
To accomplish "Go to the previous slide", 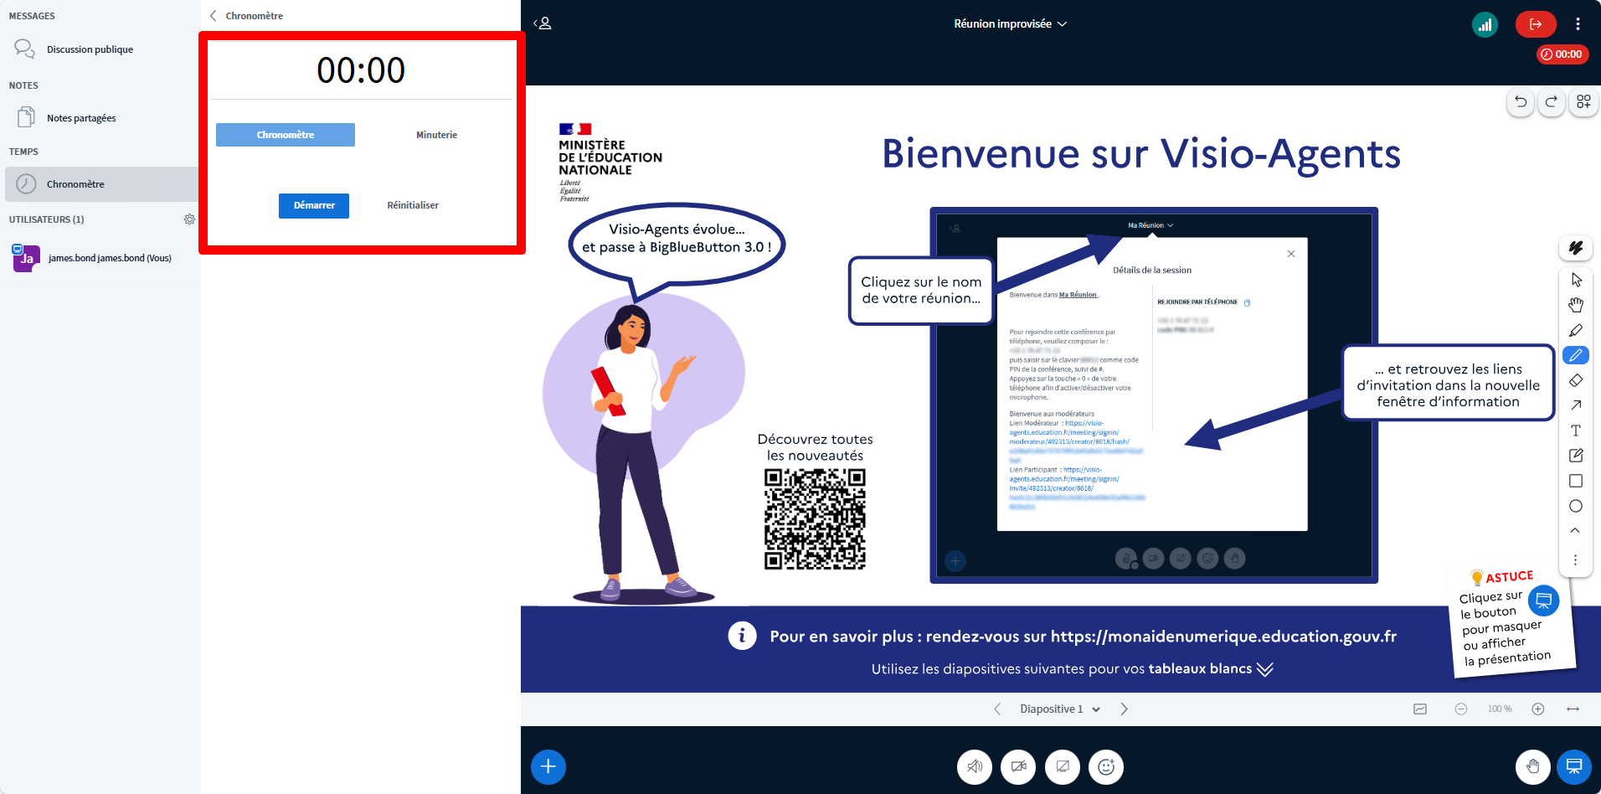I will [x=997, y=709].
